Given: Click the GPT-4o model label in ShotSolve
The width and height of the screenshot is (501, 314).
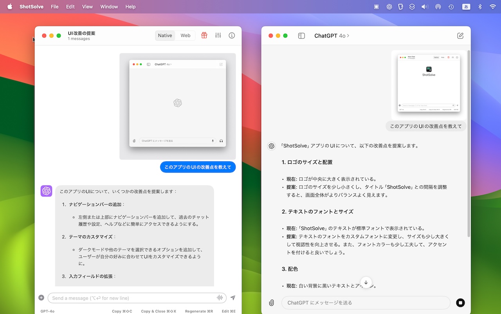Looking at the screenshot, I should (x=47, y=311).
